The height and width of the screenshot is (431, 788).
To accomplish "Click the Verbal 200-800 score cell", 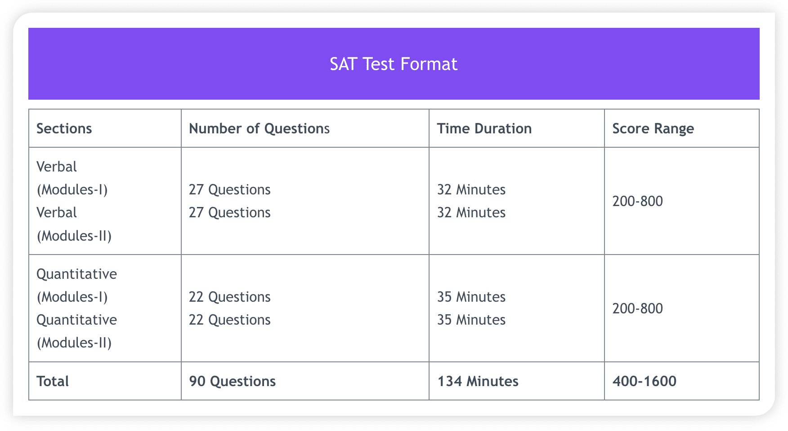I will pos(637,201).
